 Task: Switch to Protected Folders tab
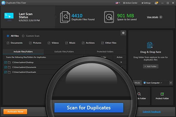click(x=105, y=51)
